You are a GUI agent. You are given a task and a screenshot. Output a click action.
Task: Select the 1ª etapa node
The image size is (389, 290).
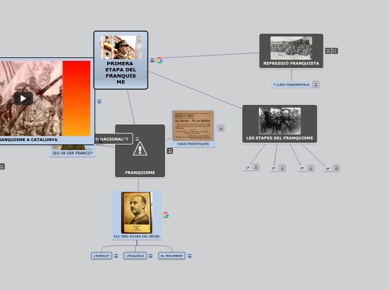(248, 168)
